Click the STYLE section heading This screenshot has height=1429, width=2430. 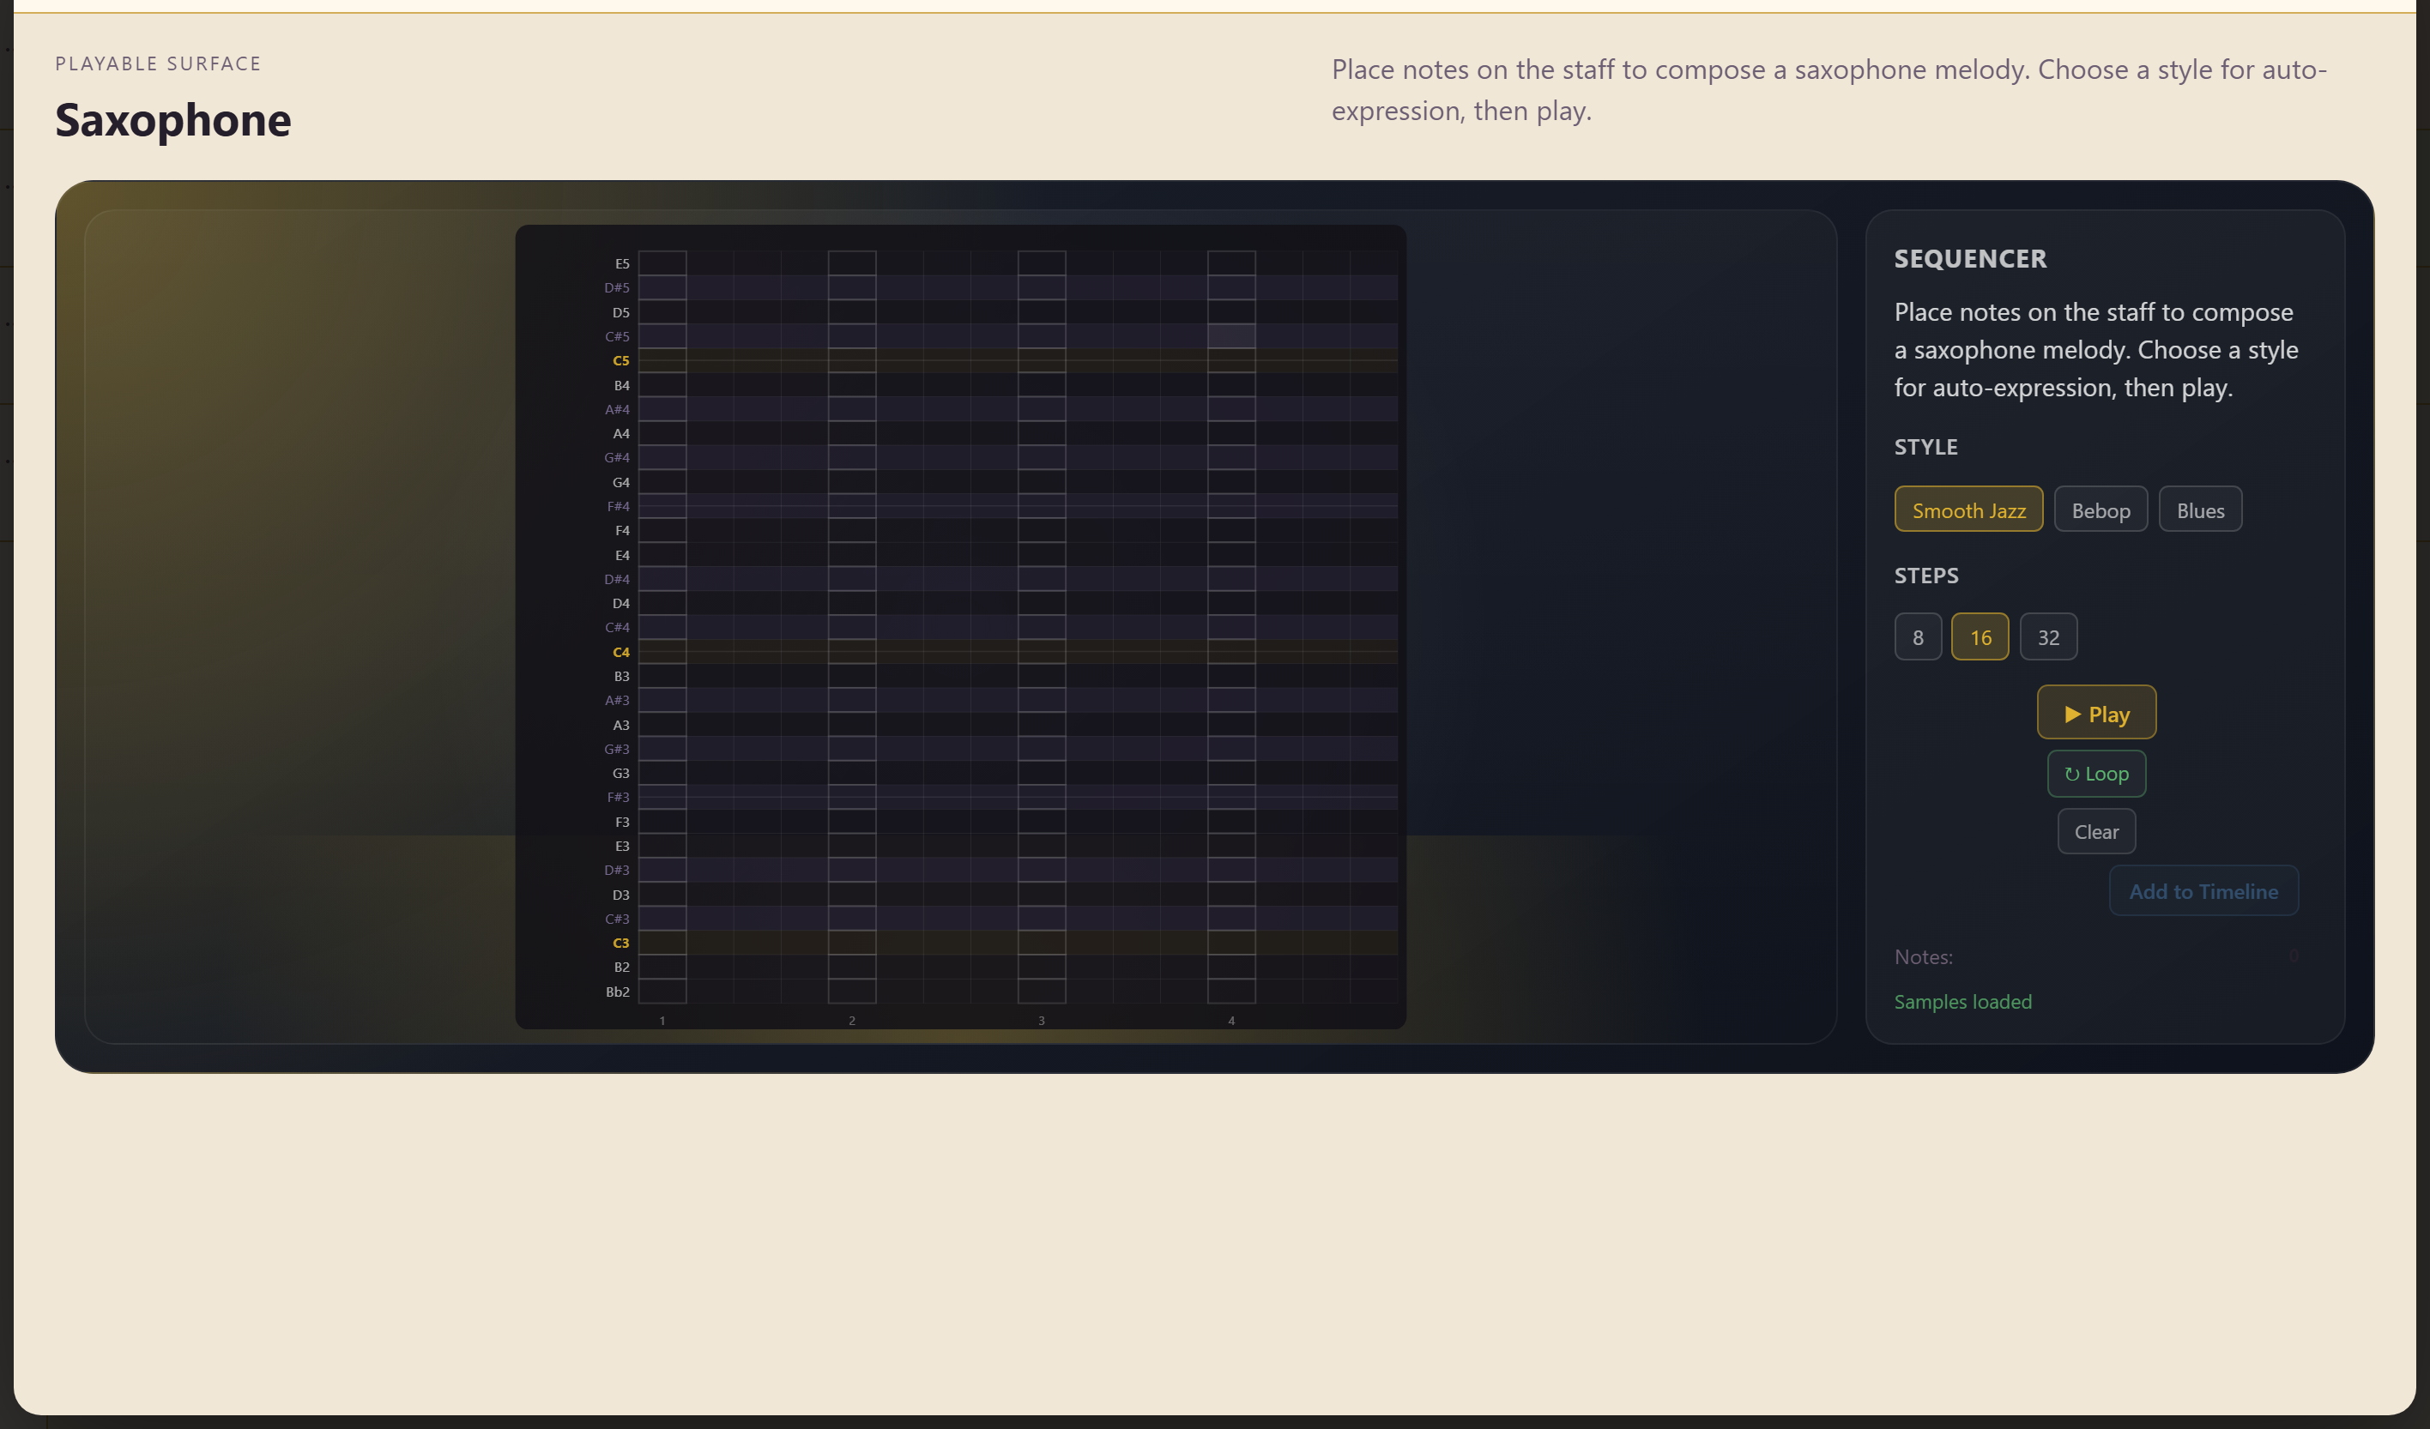pyautogui.click(x=1925, y=446)
